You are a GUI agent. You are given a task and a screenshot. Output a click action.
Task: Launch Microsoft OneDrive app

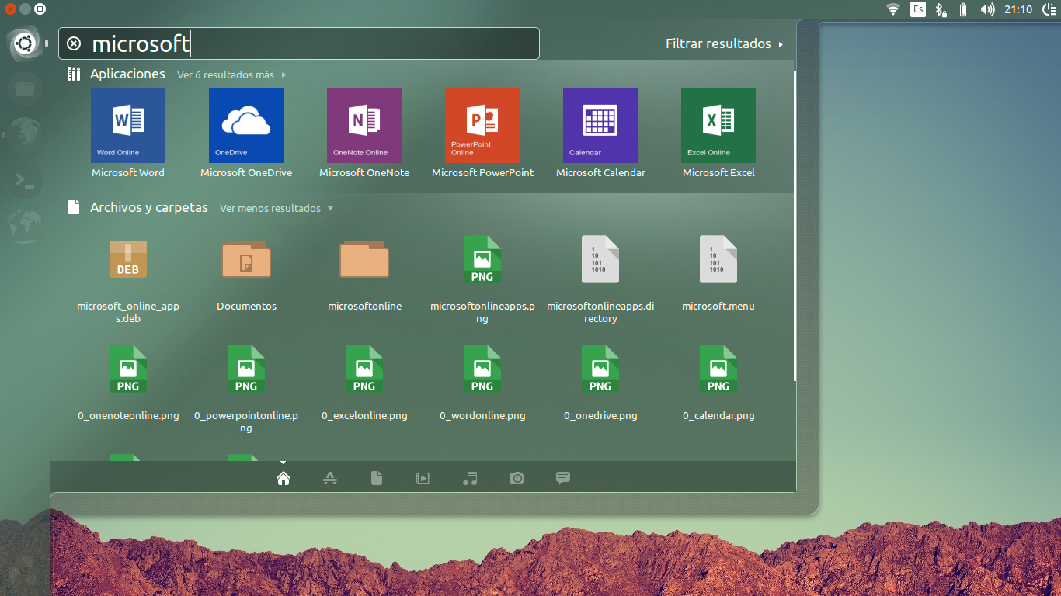246,126
